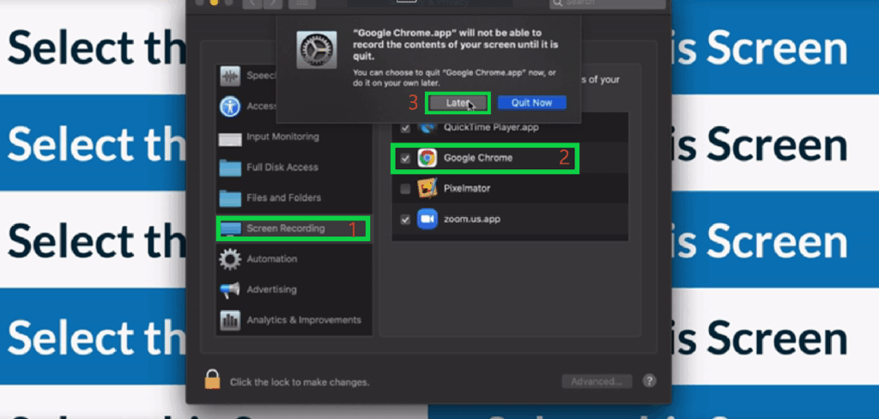
Task: Click the Advertising megaphone icon
Action: (230, 289)
